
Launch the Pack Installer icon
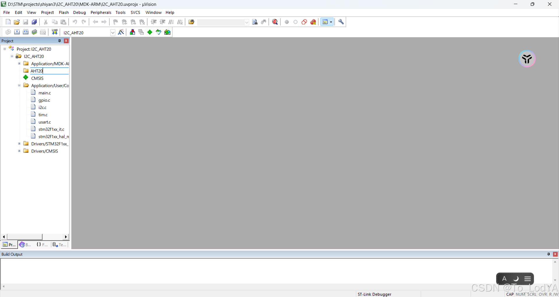(x=167, y=32)
